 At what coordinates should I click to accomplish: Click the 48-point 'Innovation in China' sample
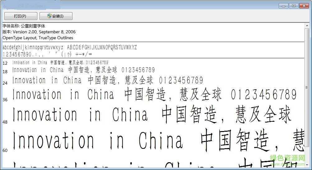80,114
